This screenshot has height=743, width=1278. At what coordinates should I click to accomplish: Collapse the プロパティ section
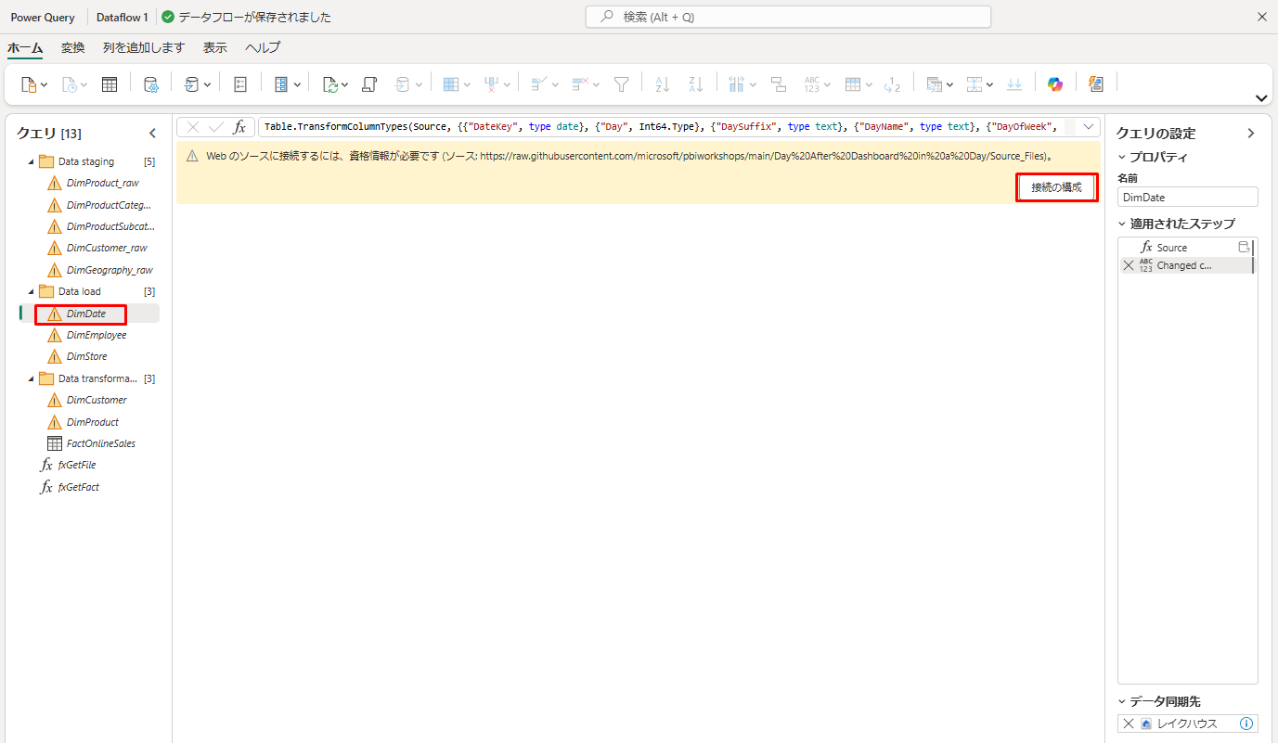pyautogui.click(x=1122, y=157)
